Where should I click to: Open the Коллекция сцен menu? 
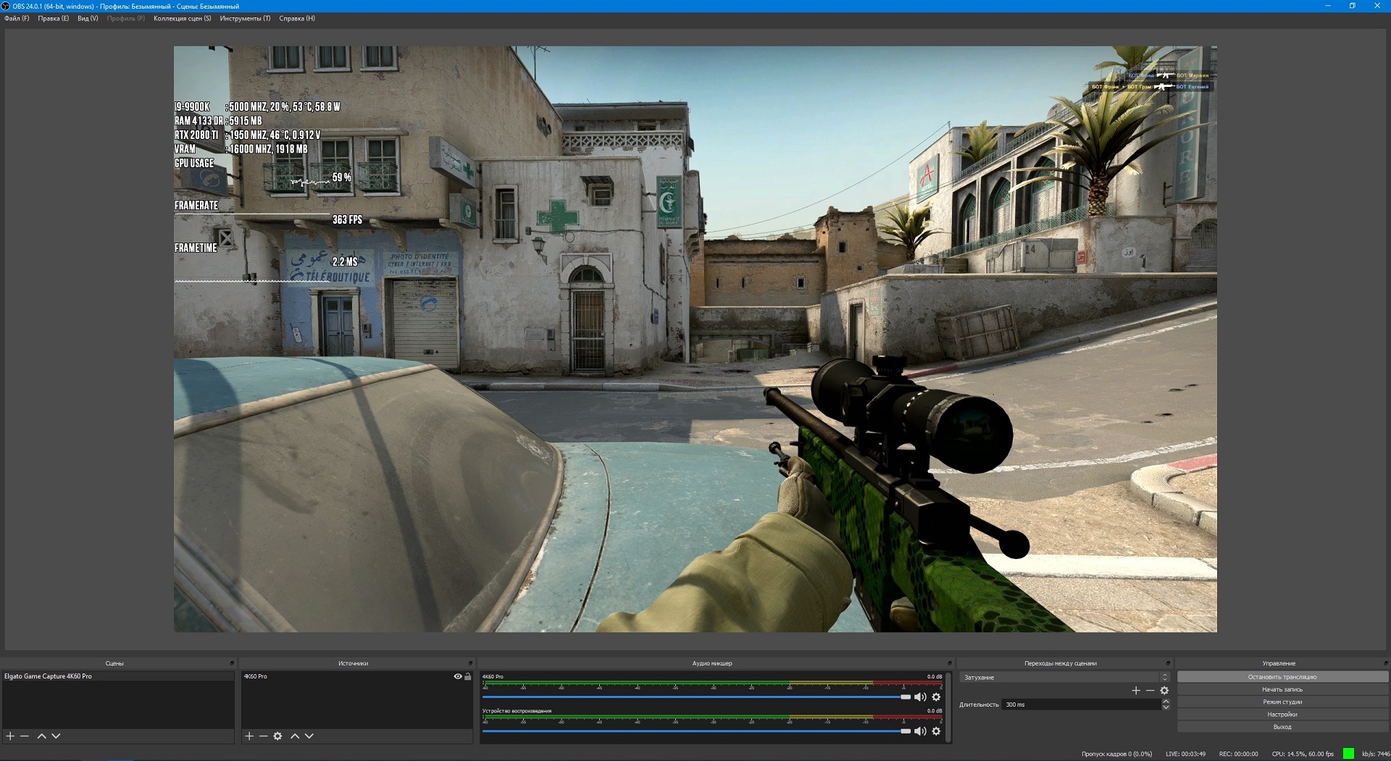pos(183,18)
